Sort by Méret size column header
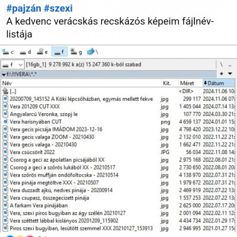Viewport: 237px width, 237px height. [190, 83]
